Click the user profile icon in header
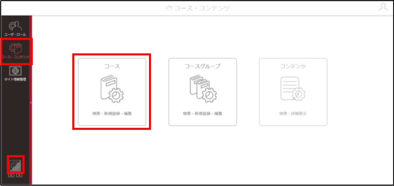 click(x=383, y=7)
